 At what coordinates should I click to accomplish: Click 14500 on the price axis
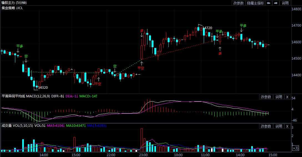pos(296,59)
